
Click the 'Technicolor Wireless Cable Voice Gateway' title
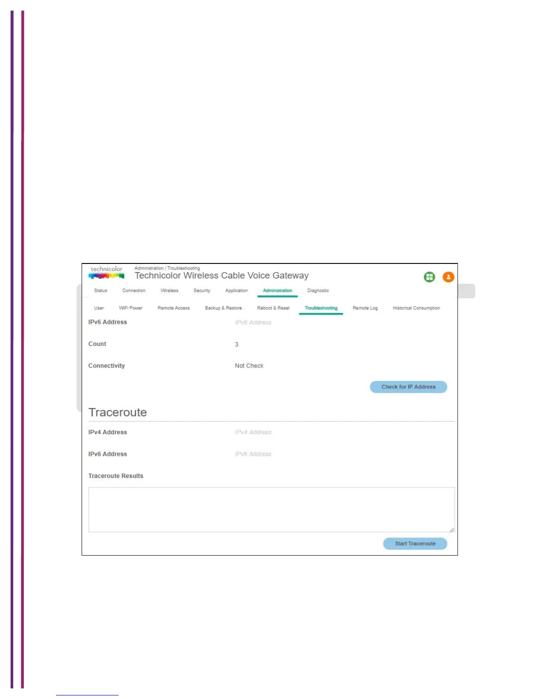pos(221,276)
